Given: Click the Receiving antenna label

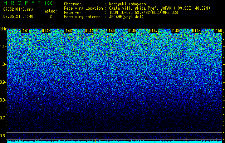Looking at the screenshot, I should coord(82,17).
